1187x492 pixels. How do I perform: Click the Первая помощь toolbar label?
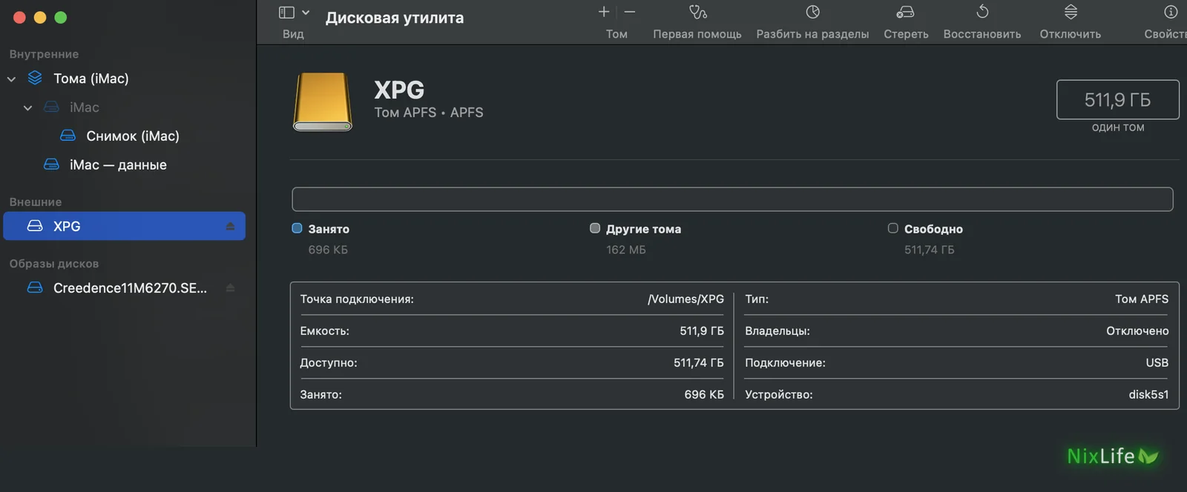(697, 34)
